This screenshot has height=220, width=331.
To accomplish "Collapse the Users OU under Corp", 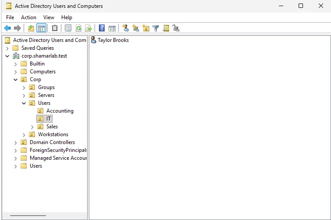I will (x=24, y=103).
